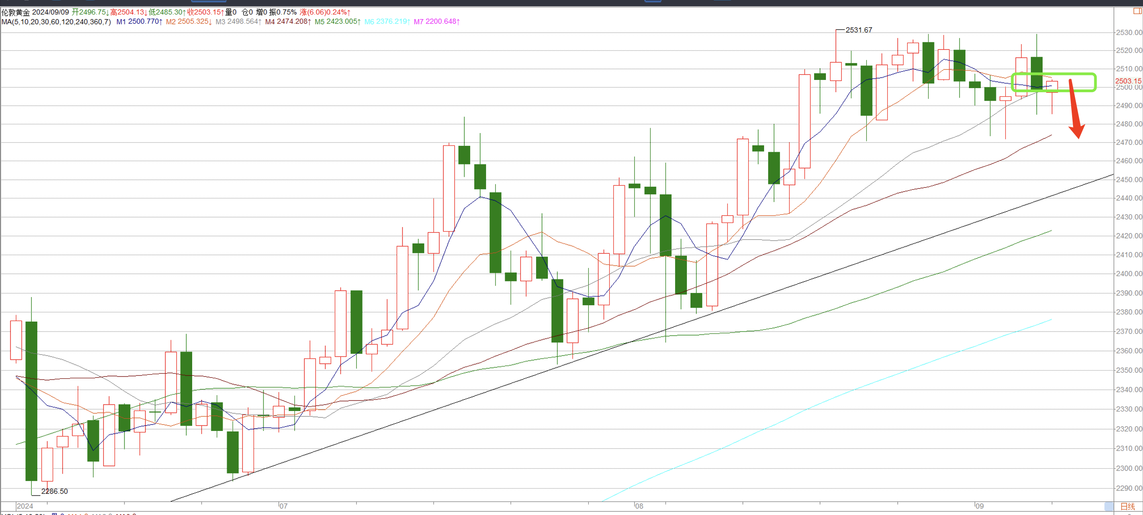Click the high price 高2504.13
Viewport: 1143px width, 515px height.
coord(129,12)
